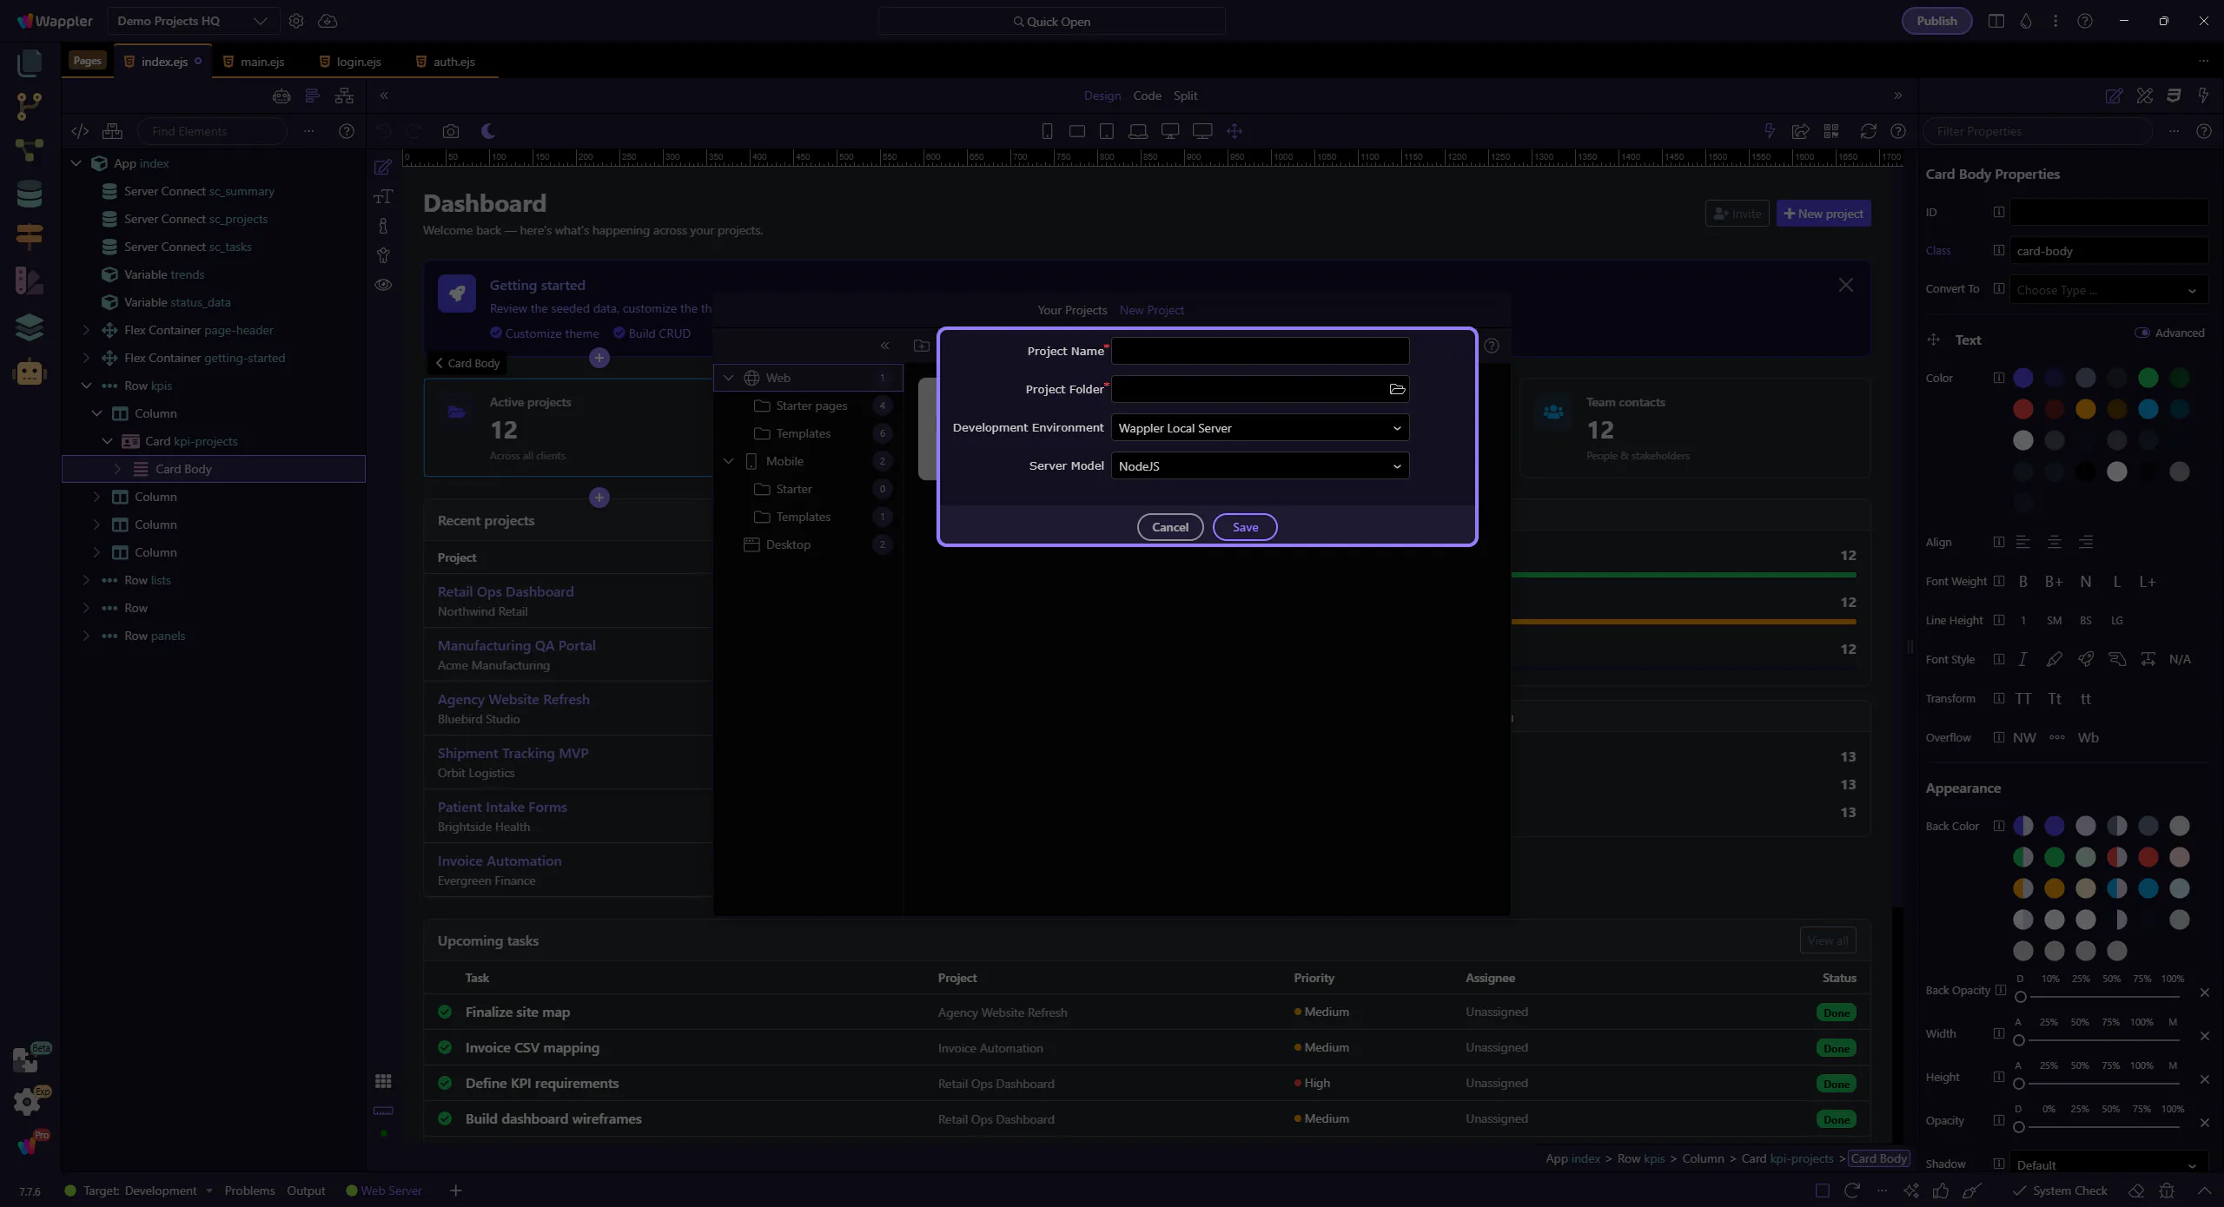Switch to the Your Projects tab
Viewport: 2224px width, 1207px height.
(1072, 310)
